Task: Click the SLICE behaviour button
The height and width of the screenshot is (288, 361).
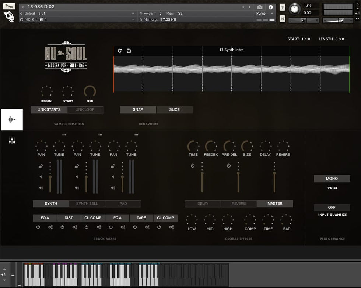Action: pyautogui.click(x=174, y=109)
